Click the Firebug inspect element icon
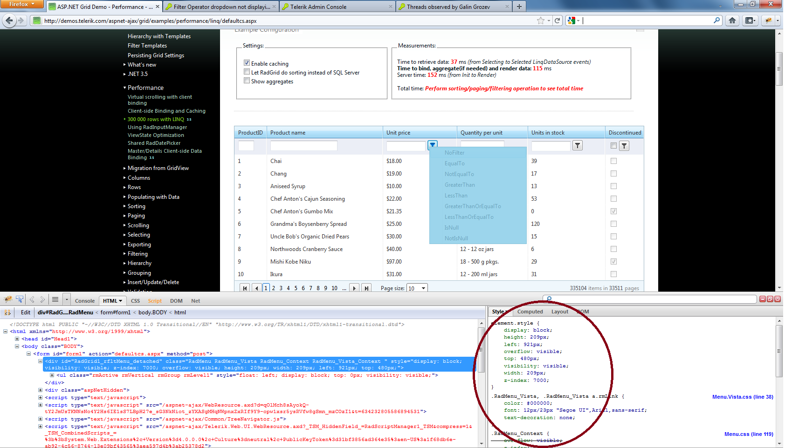This screenshot has width=785, height=448. 20,299
